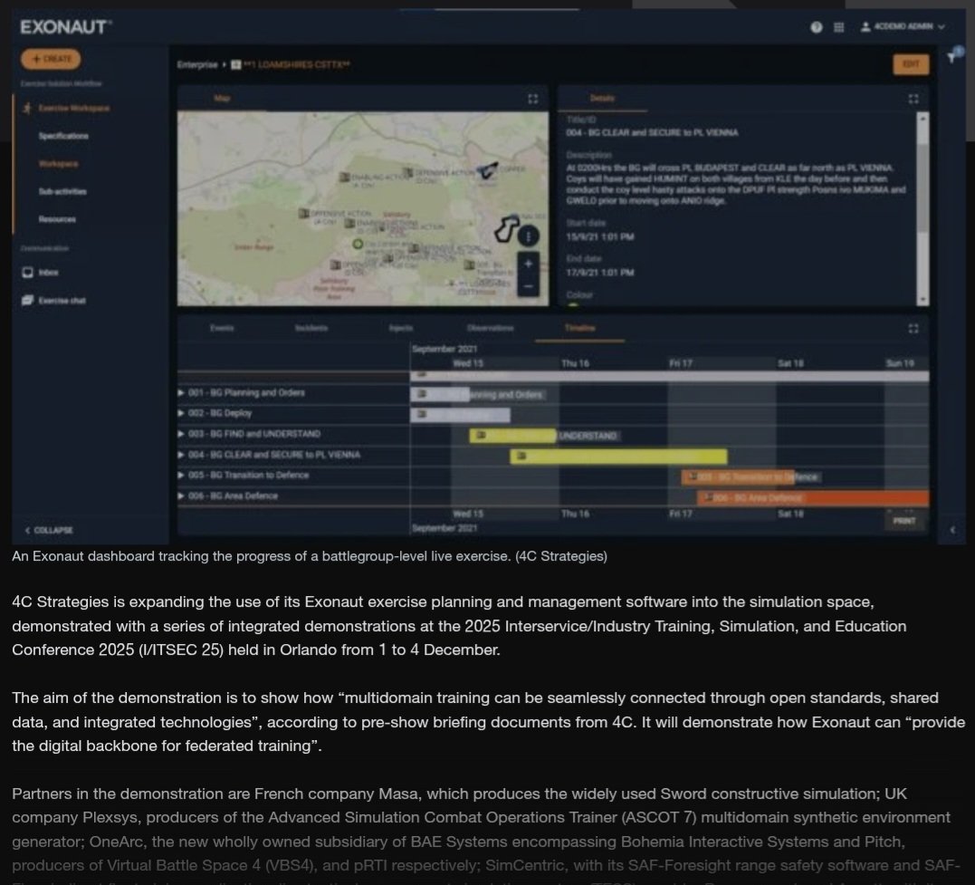Image resolution: width=975 pixels, height=885 pixels.
Task: Open the apps grid icon
Action: coord(839,27)
